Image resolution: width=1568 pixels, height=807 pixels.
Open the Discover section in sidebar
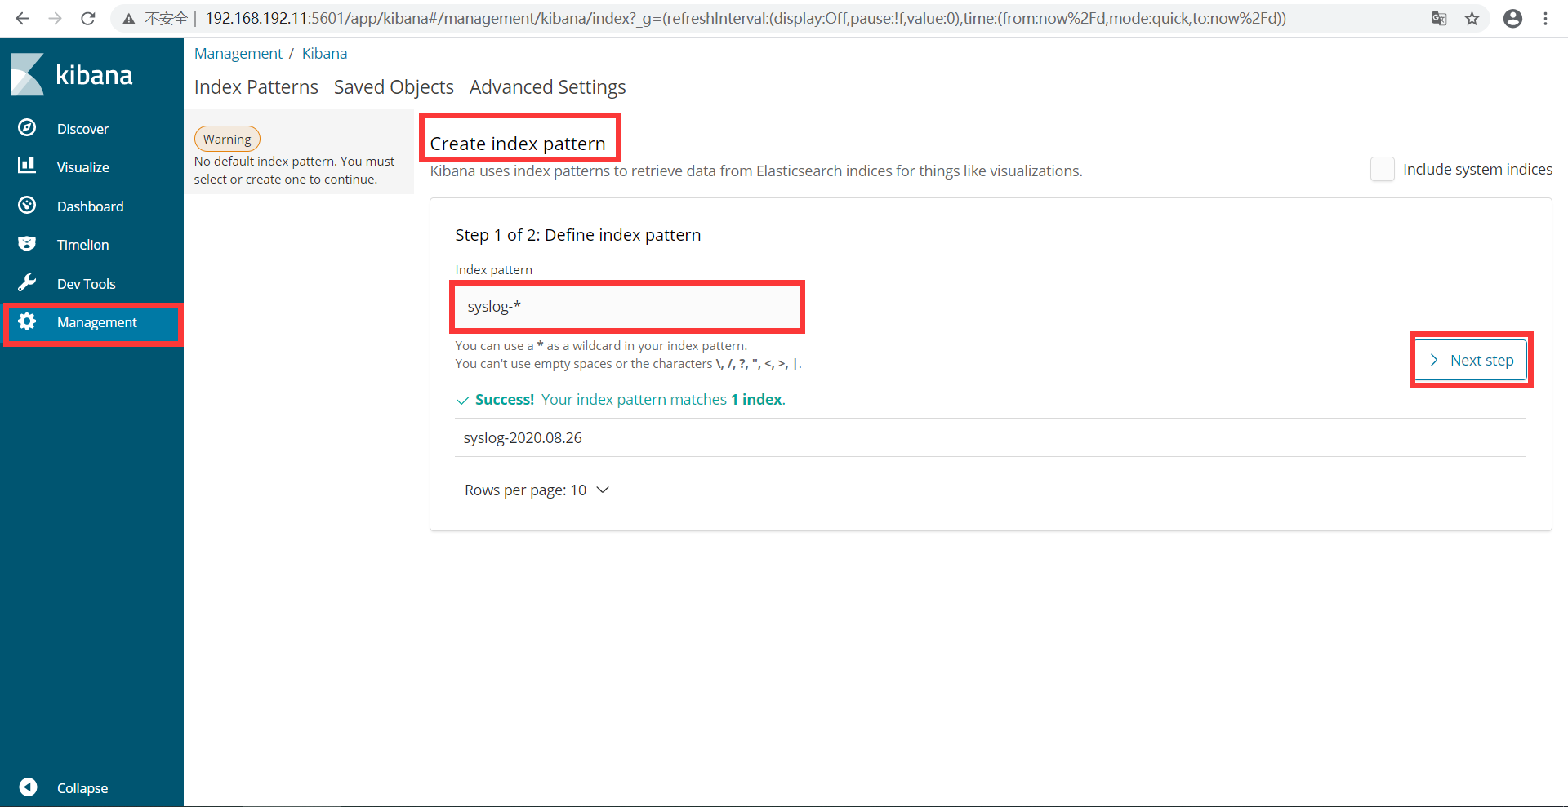82,128
